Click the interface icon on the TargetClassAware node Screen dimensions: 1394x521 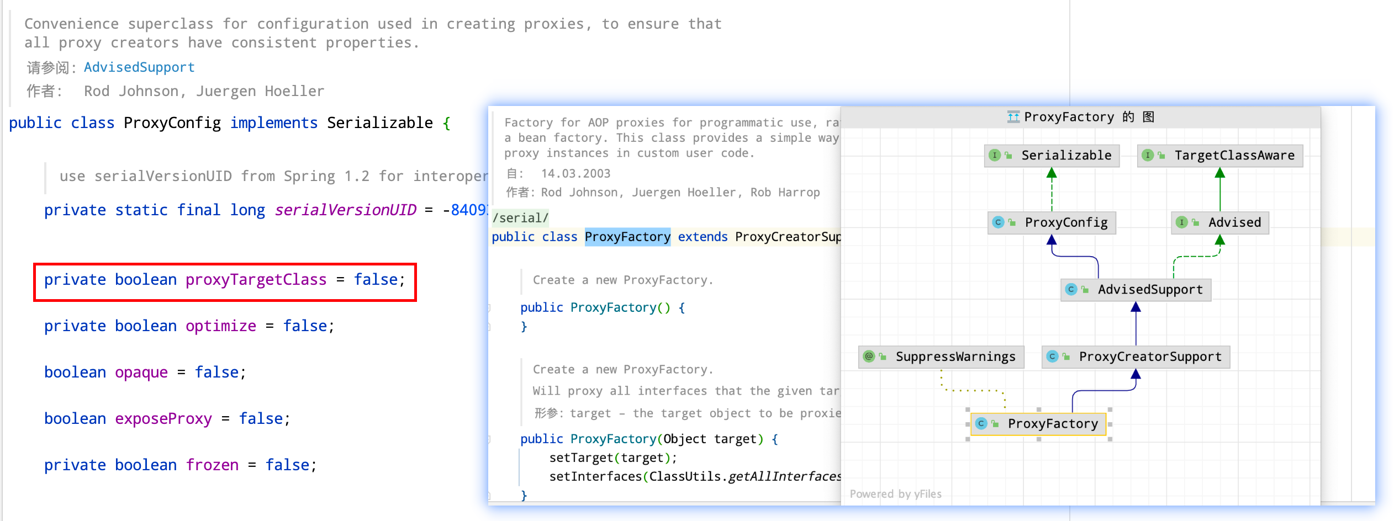pos(1148,156)
